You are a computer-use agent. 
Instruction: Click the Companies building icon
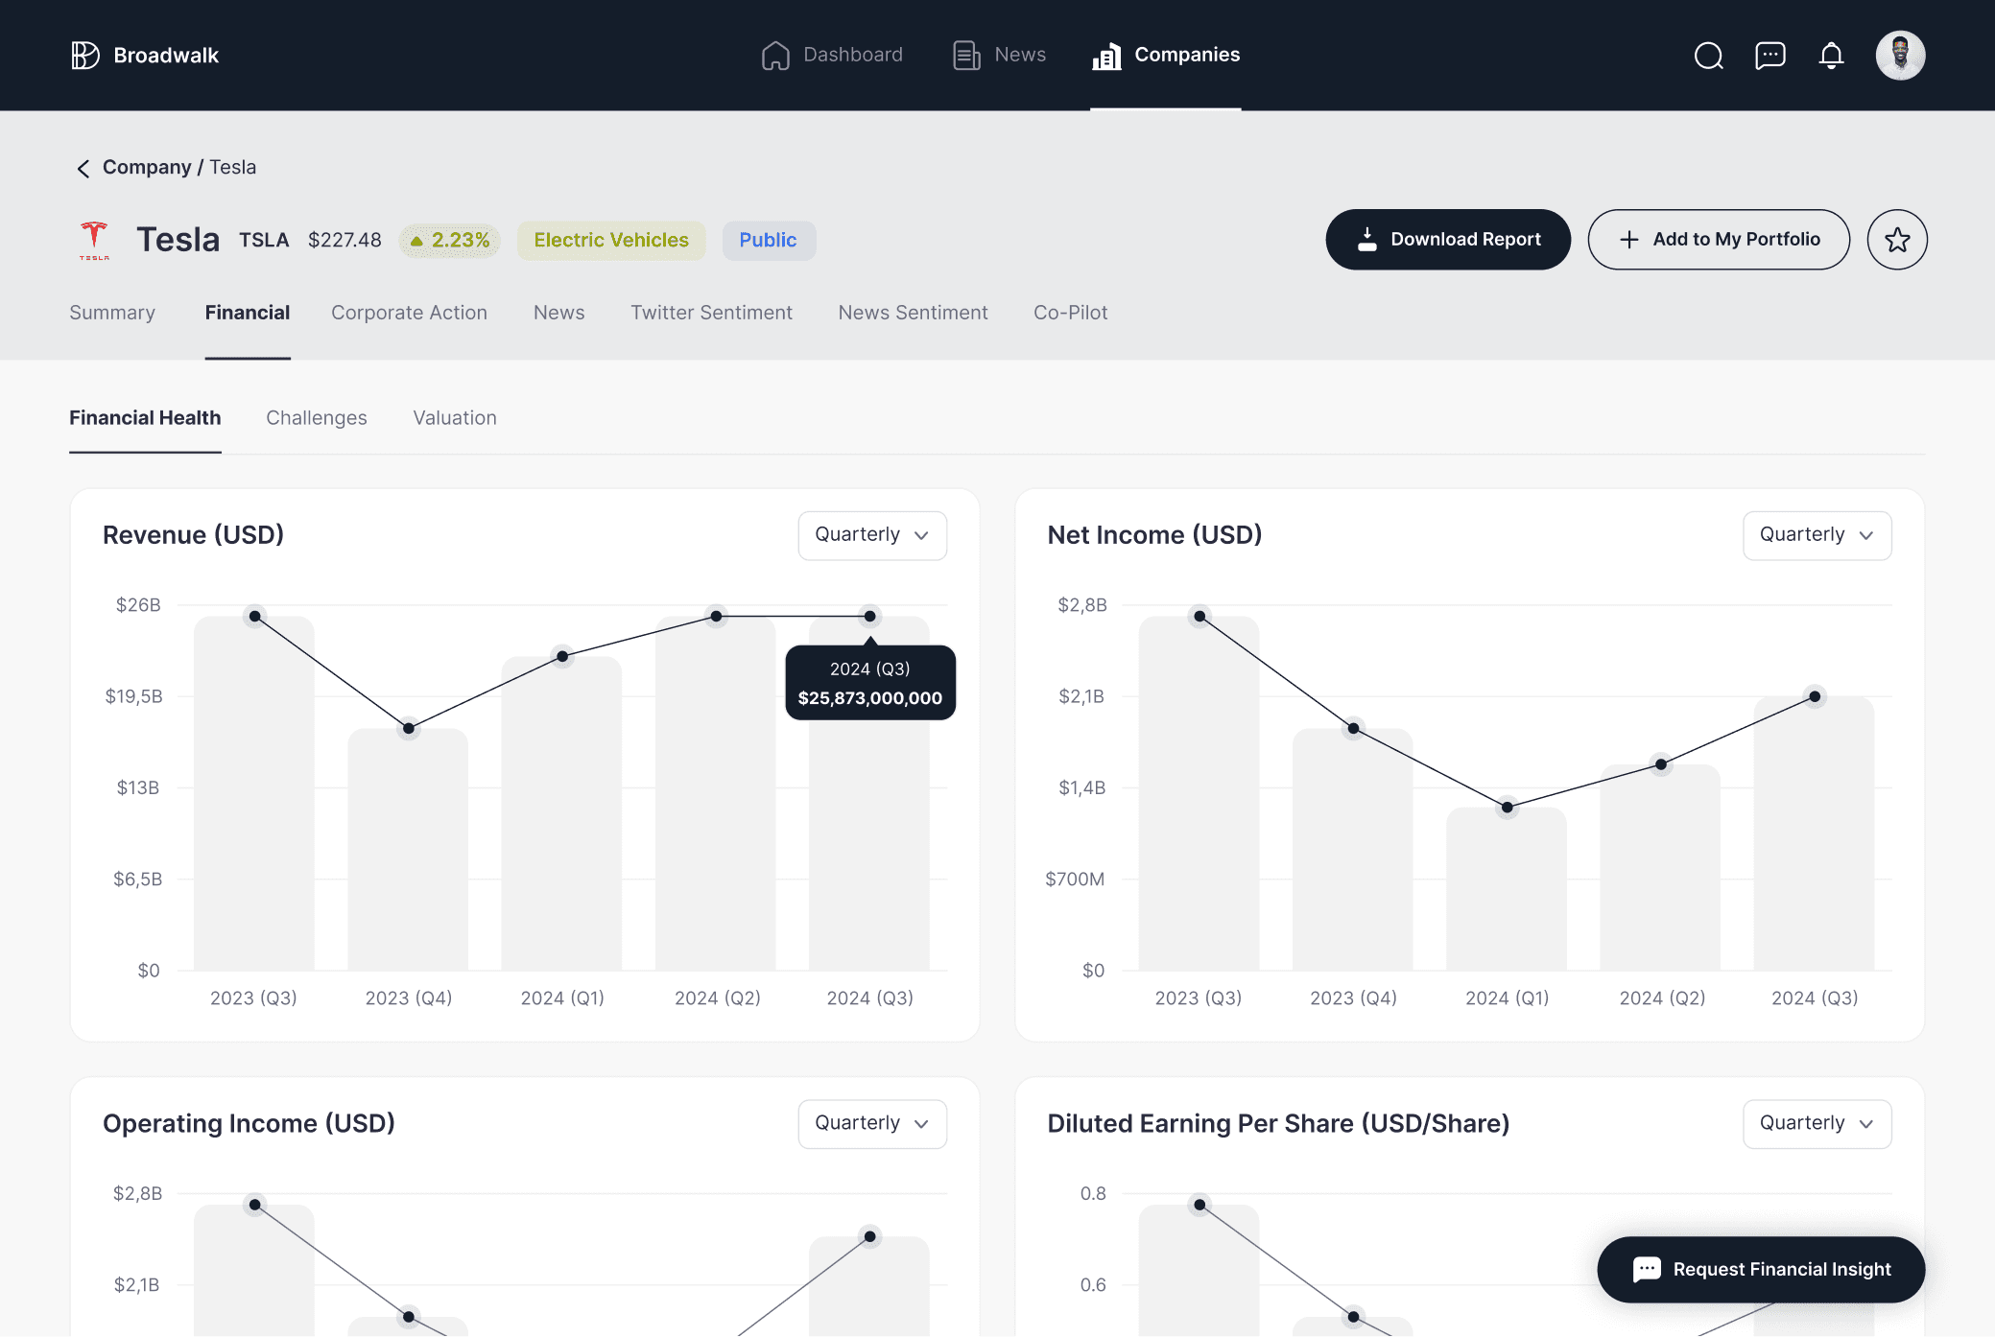click(1106, 56)
